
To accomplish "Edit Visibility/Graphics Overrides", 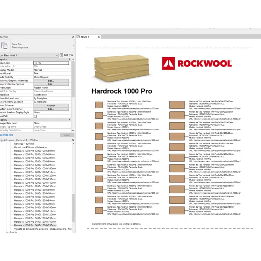I will 51,81.
